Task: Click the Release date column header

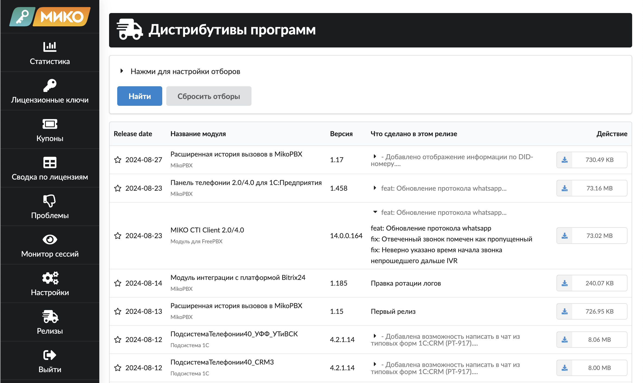Action: pyautogui.click(x=133, y=134)
